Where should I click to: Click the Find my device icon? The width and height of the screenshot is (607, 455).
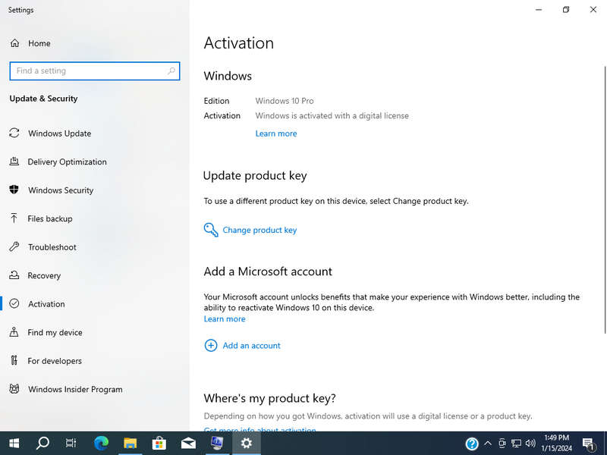[x=14, y=332]
